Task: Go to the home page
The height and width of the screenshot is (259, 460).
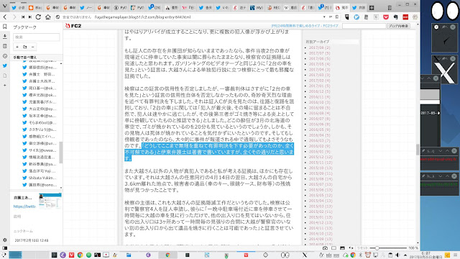Action: [x=48, y=17]
